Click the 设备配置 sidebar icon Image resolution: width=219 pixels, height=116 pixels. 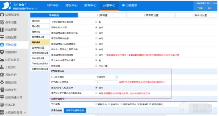[2, 37]
